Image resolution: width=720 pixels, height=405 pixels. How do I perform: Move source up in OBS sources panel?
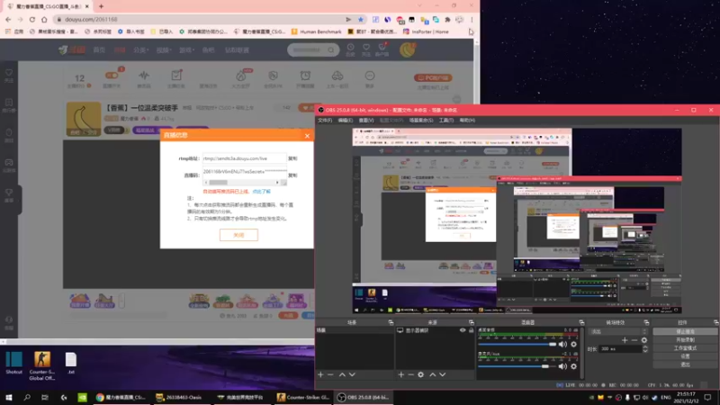point(433,374)
